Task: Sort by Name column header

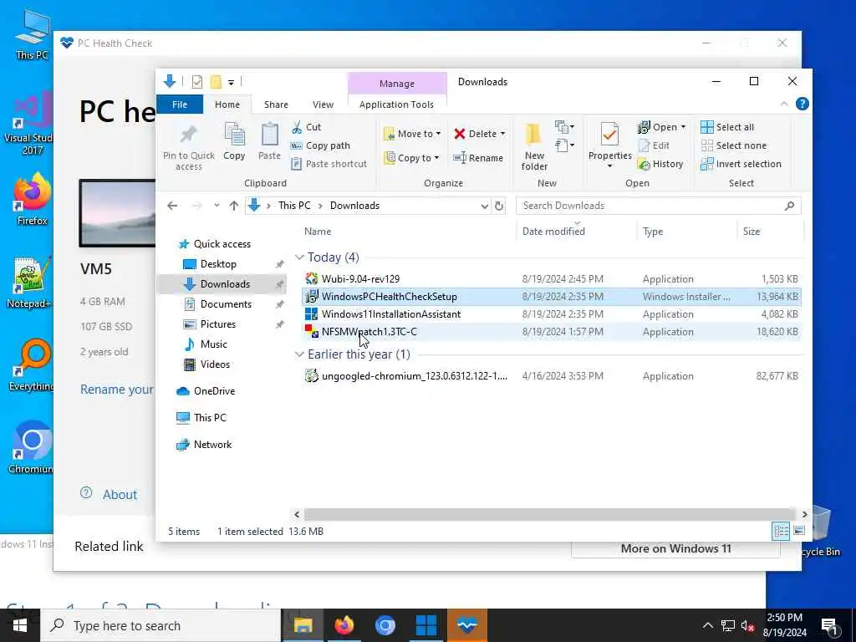Action: coord(408,232)
